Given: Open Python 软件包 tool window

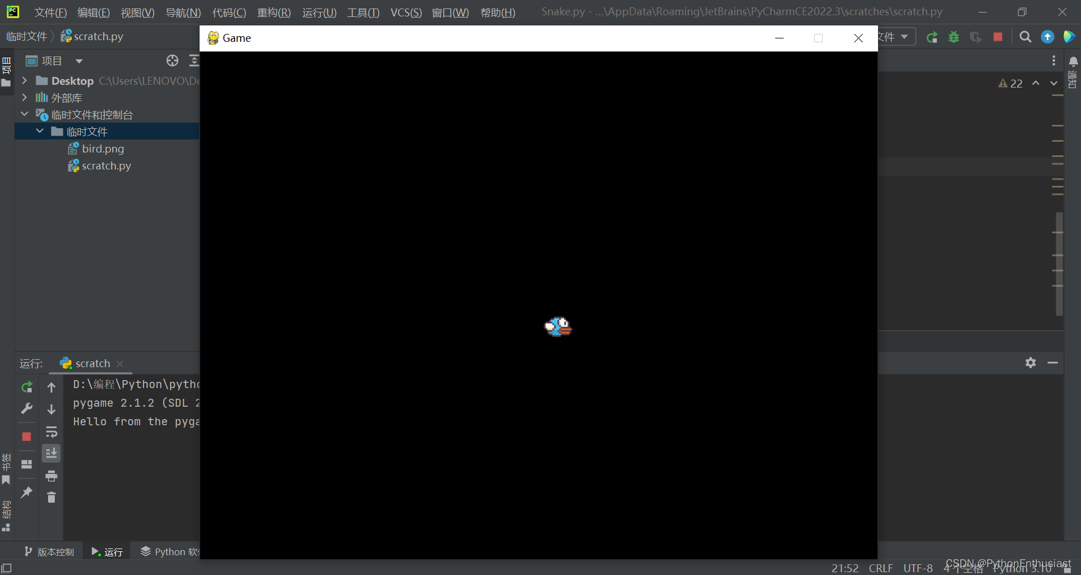Looking at the screenshot, I should tap(169, 552).
